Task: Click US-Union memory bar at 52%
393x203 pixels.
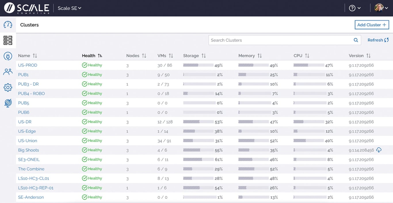Action: 253,141
